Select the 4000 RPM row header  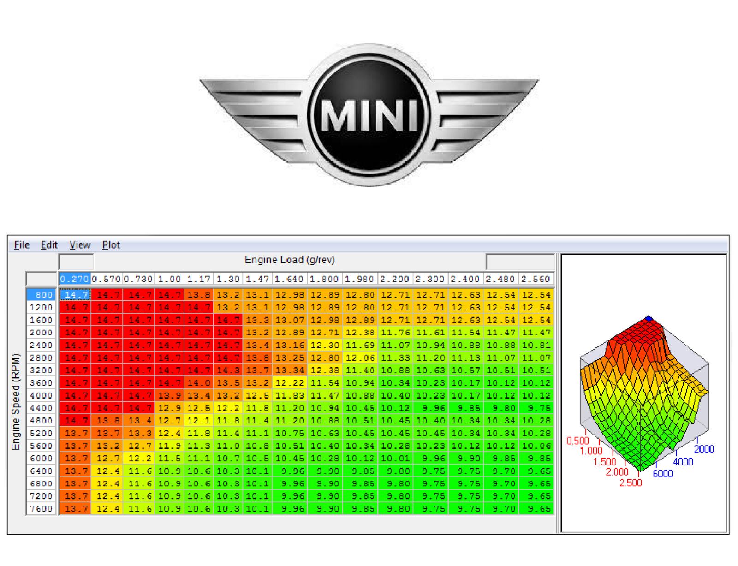point(41,395)
